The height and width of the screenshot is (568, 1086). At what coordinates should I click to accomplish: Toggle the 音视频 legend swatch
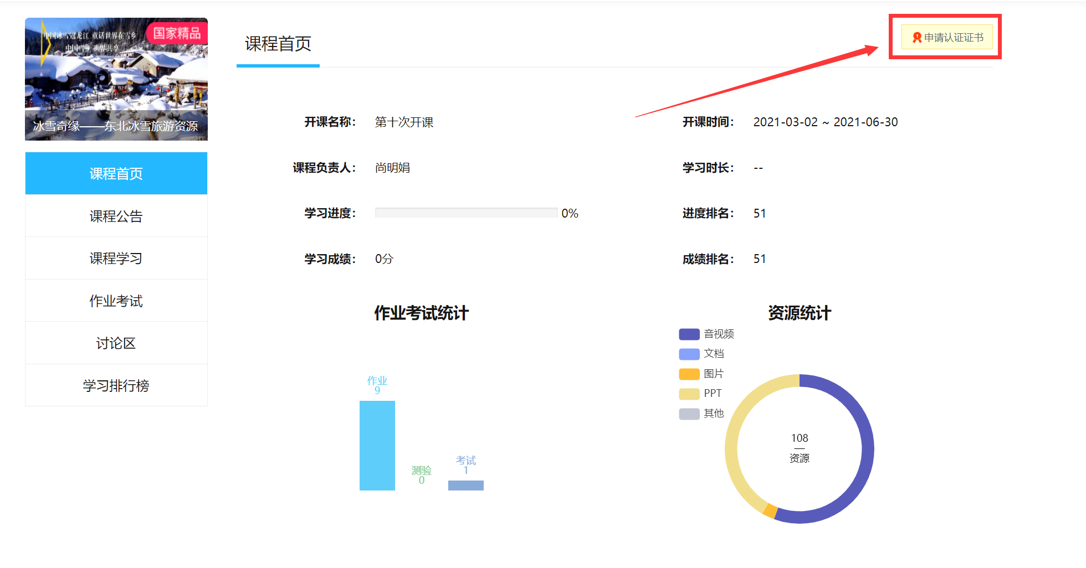(689, 334)
